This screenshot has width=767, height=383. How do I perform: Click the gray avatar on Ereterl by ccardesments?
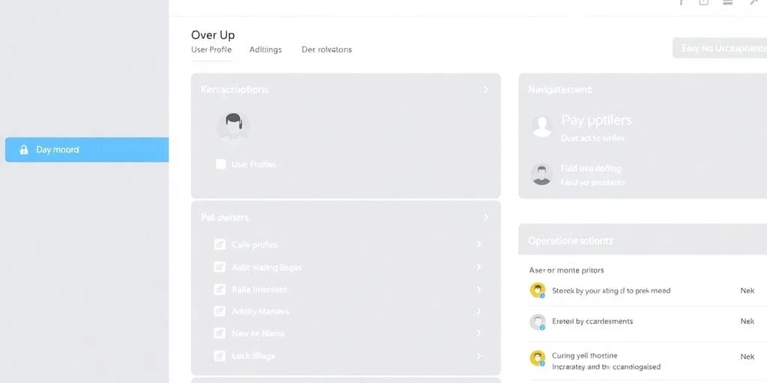(538, 322)
